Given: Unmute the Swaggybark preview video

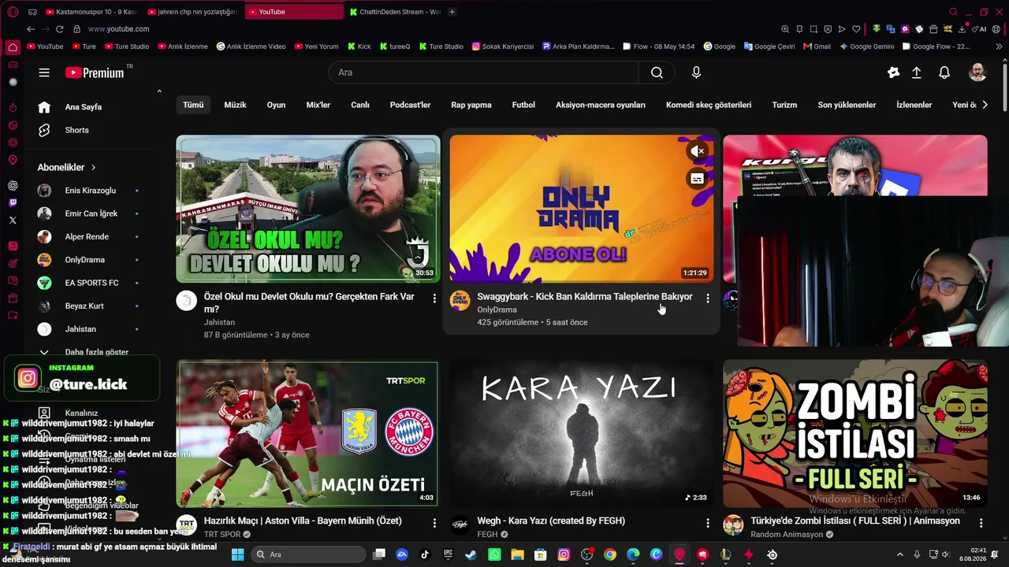Looking at the screenshot, I should [697, 151].
